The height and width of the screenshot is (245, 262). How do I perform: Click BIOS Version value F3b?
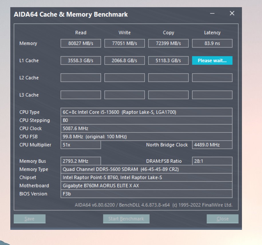146,194
